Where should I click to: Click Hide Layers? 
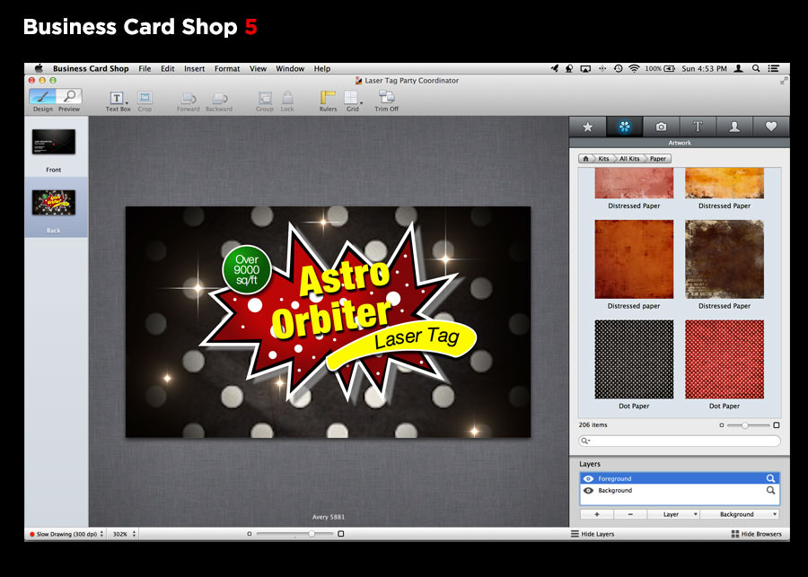coord(593,534)
